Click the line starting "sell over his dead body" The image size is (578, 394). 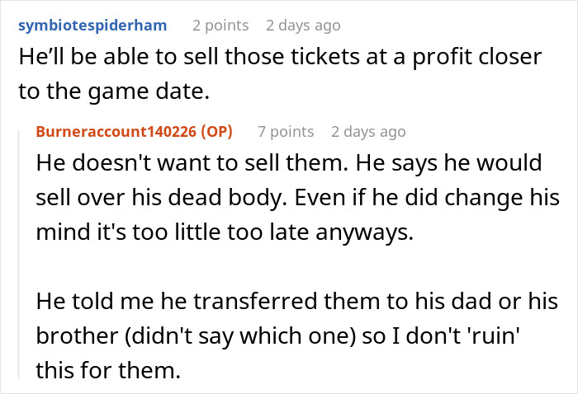[297, 198]
